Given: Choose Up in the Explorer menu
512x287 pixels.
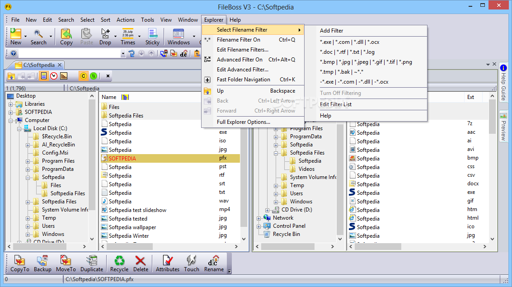Looking at the screenshot, I should [253, 91].
